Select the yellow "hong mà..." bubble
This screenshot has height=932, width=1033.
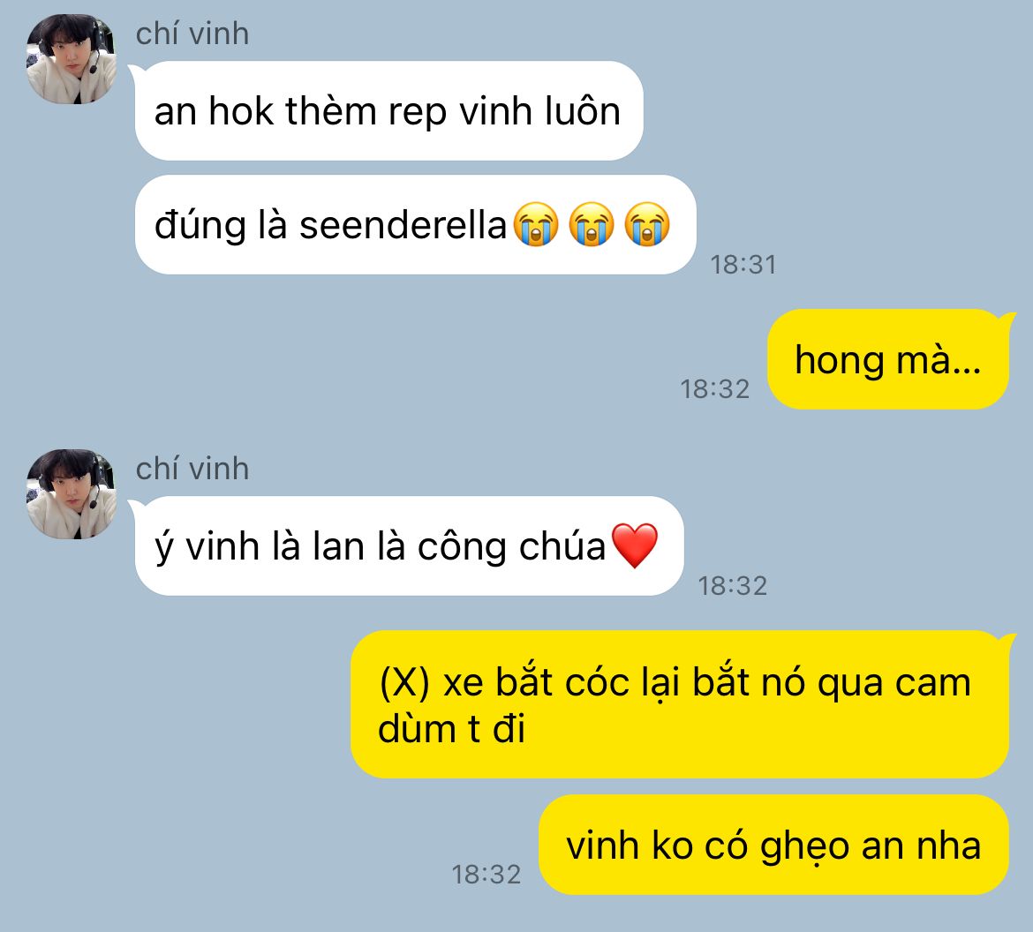tap(888, 359)
